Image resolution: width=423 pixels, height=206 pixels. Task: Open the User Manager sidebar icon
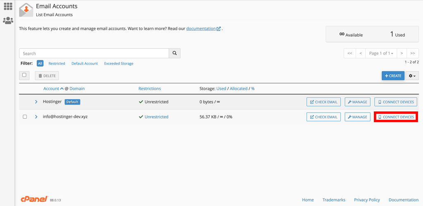pos(8,21)
